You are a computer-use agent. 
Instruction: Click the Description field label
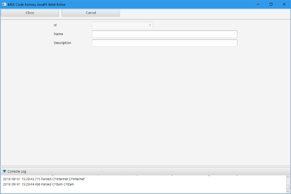pyautogui.click(x=62, y=43)
